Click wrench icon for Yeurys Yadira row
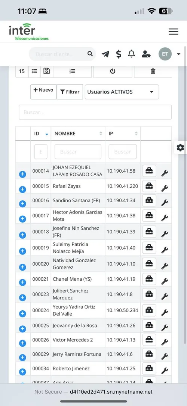Image resolution: width=187 pixels, height=406 pixels. click(x=165, y=313)
